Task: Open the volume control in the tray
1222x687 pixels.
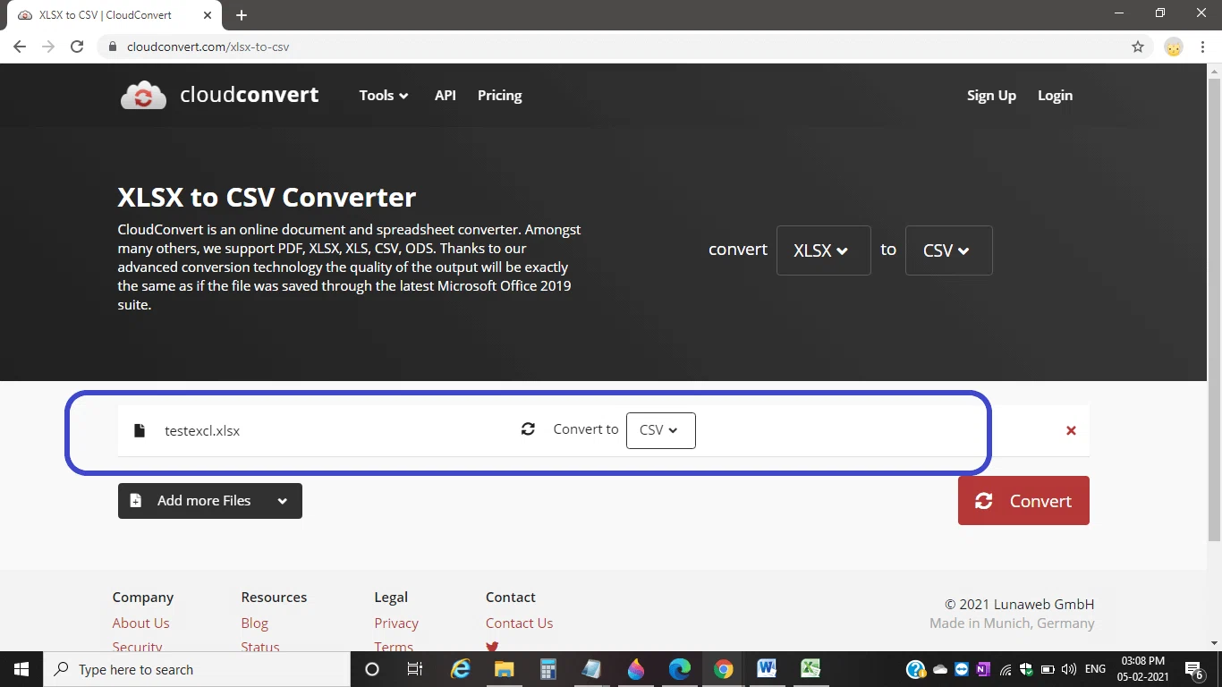Action: point(1068,669)
